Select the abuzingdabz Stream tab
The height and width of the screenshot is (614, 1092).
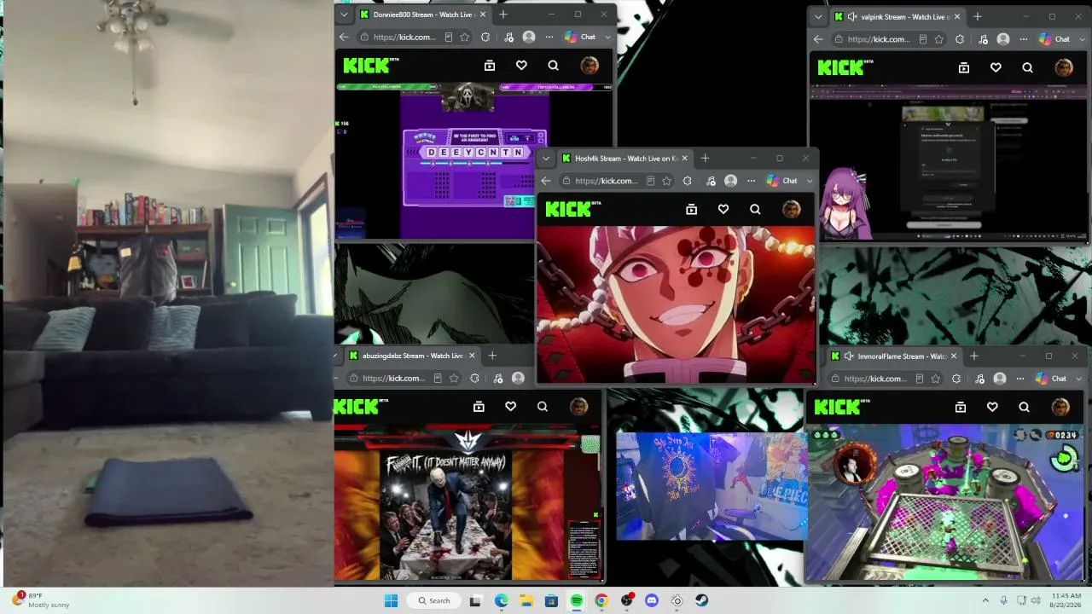coord(413,356)
